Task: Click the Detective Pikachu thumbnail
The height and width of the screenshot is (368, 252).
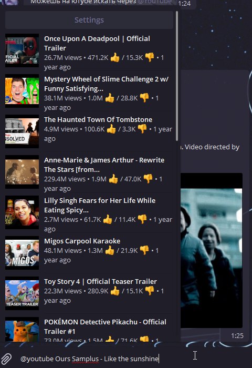Action: point(22,330)
